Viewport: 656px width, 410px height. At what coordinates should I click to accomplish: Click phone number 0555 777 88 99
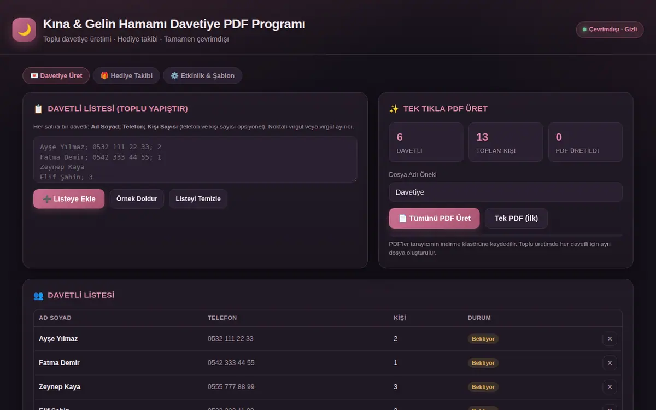point(231,387)
